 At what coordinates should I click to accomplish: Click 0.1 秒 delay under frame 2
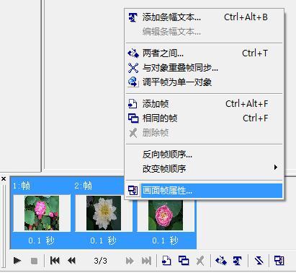104,240
